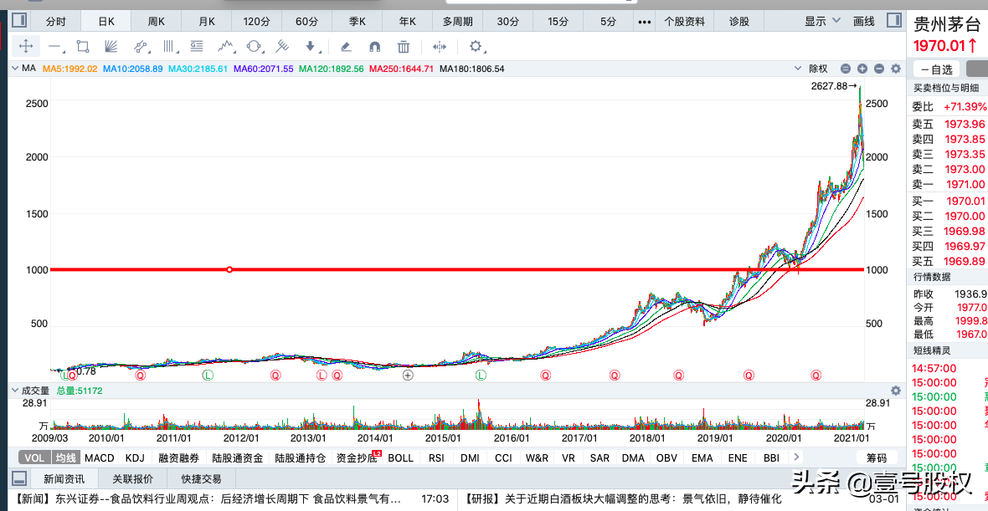The width and height of the screenshot is (988, 511).
Task: Select the horizontal line drawing tool
Action: [x=54, y=47]
